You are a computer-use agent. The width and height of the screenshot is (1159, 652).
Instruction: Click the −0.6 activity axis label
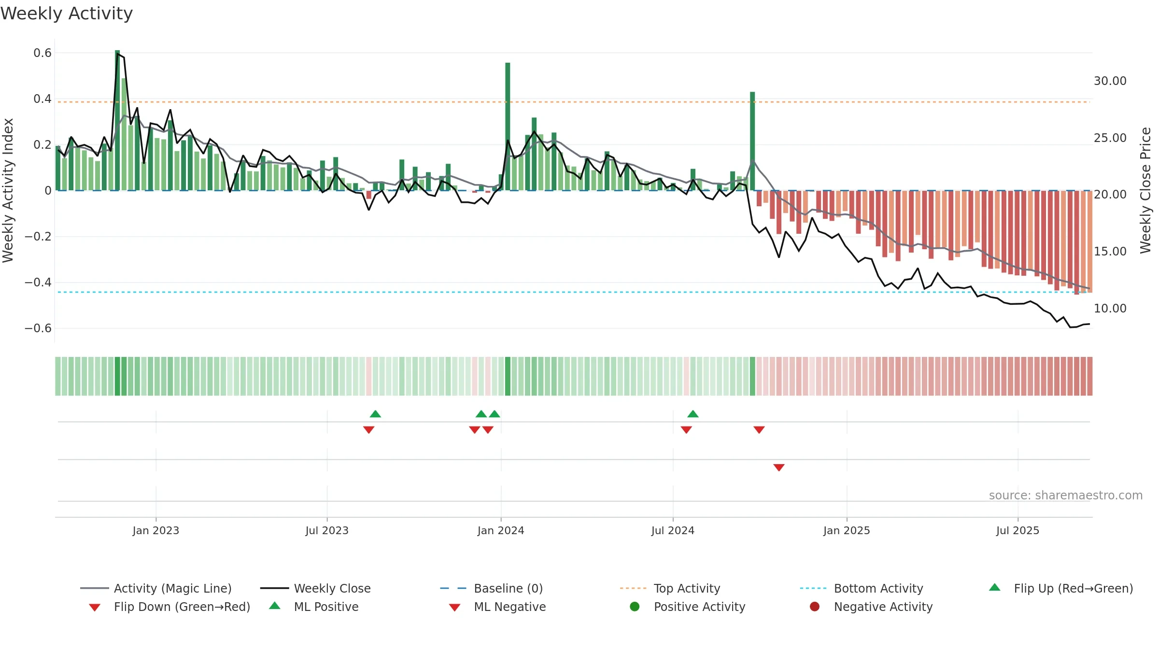click(38, 328)
